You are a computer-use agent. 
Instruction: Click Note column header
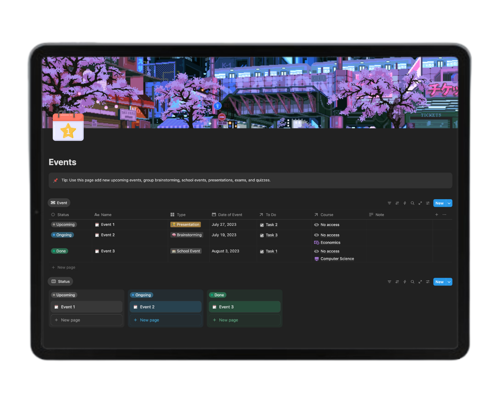pyautogui.click(x=376, y=215)
